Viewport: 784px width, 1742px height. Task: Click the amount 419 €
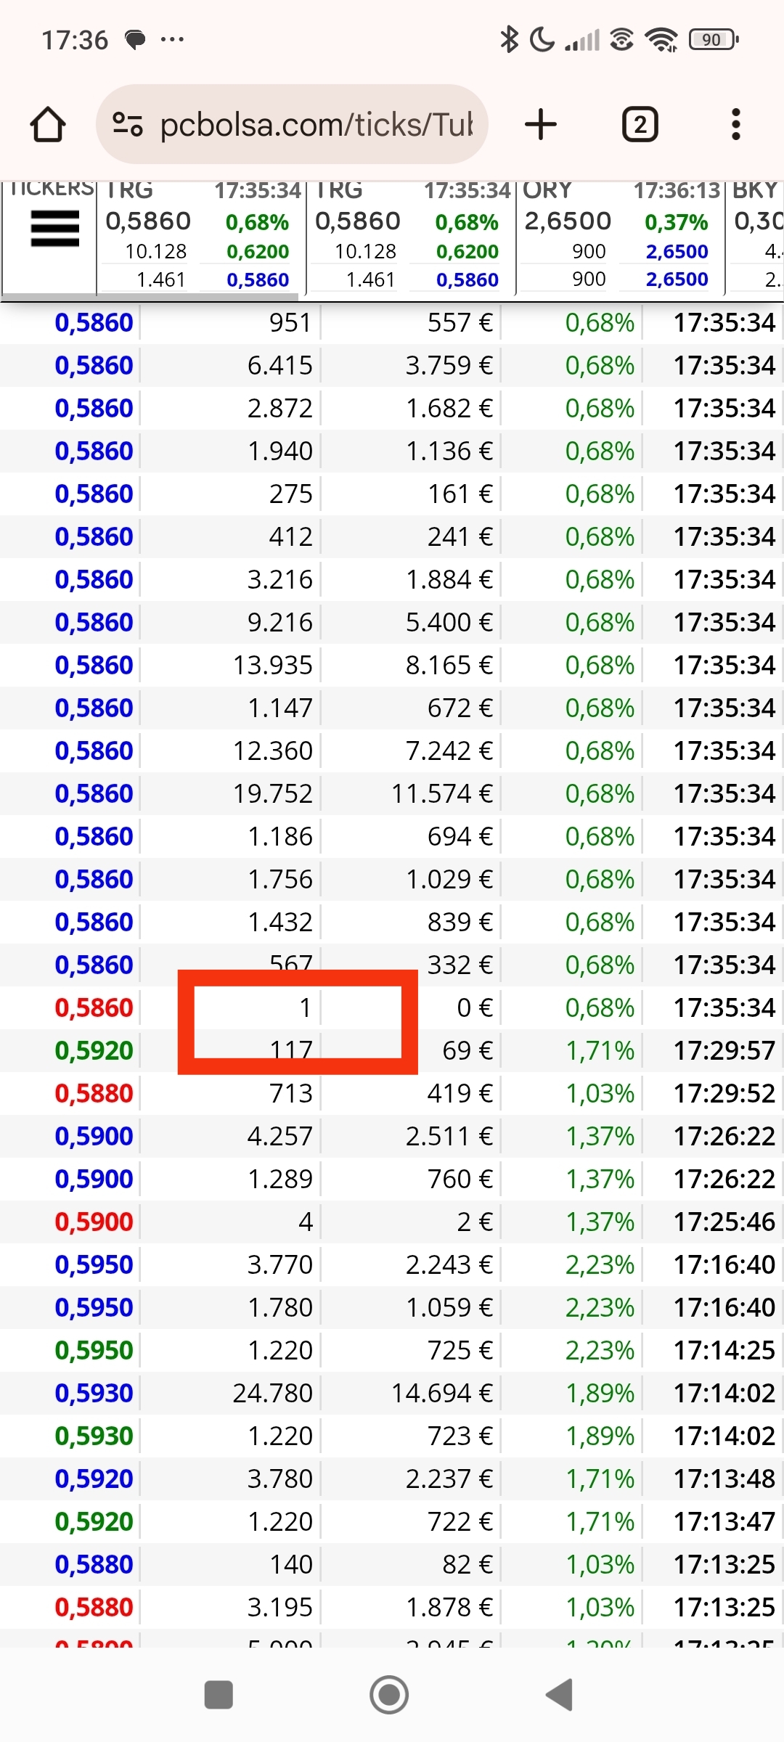pyautogui.click(x=460, y=1093)
